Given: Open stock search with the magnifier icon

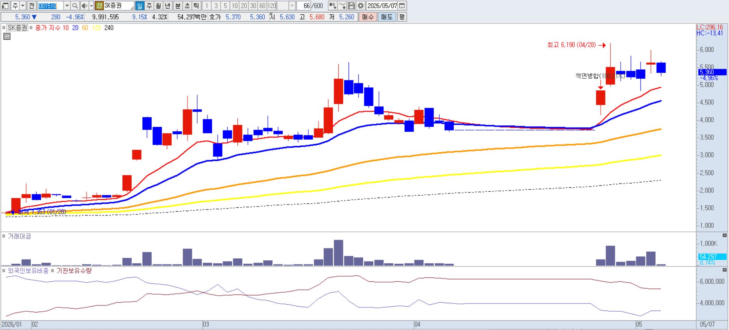Looking at the screenshot, I should click(75, 6).
